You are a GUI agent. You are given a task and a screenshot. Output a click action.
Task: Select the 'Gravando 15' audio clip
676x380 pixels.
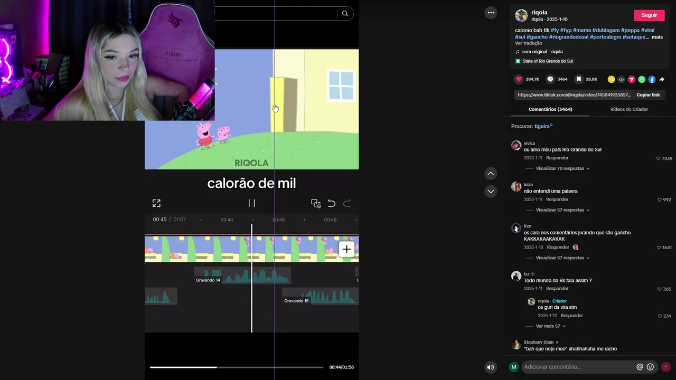tap(320, 296)
